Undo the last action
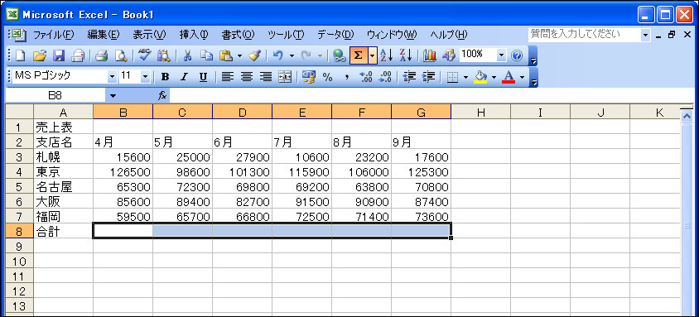The width and height of the screenshot is (699, 317). [278, 55]
